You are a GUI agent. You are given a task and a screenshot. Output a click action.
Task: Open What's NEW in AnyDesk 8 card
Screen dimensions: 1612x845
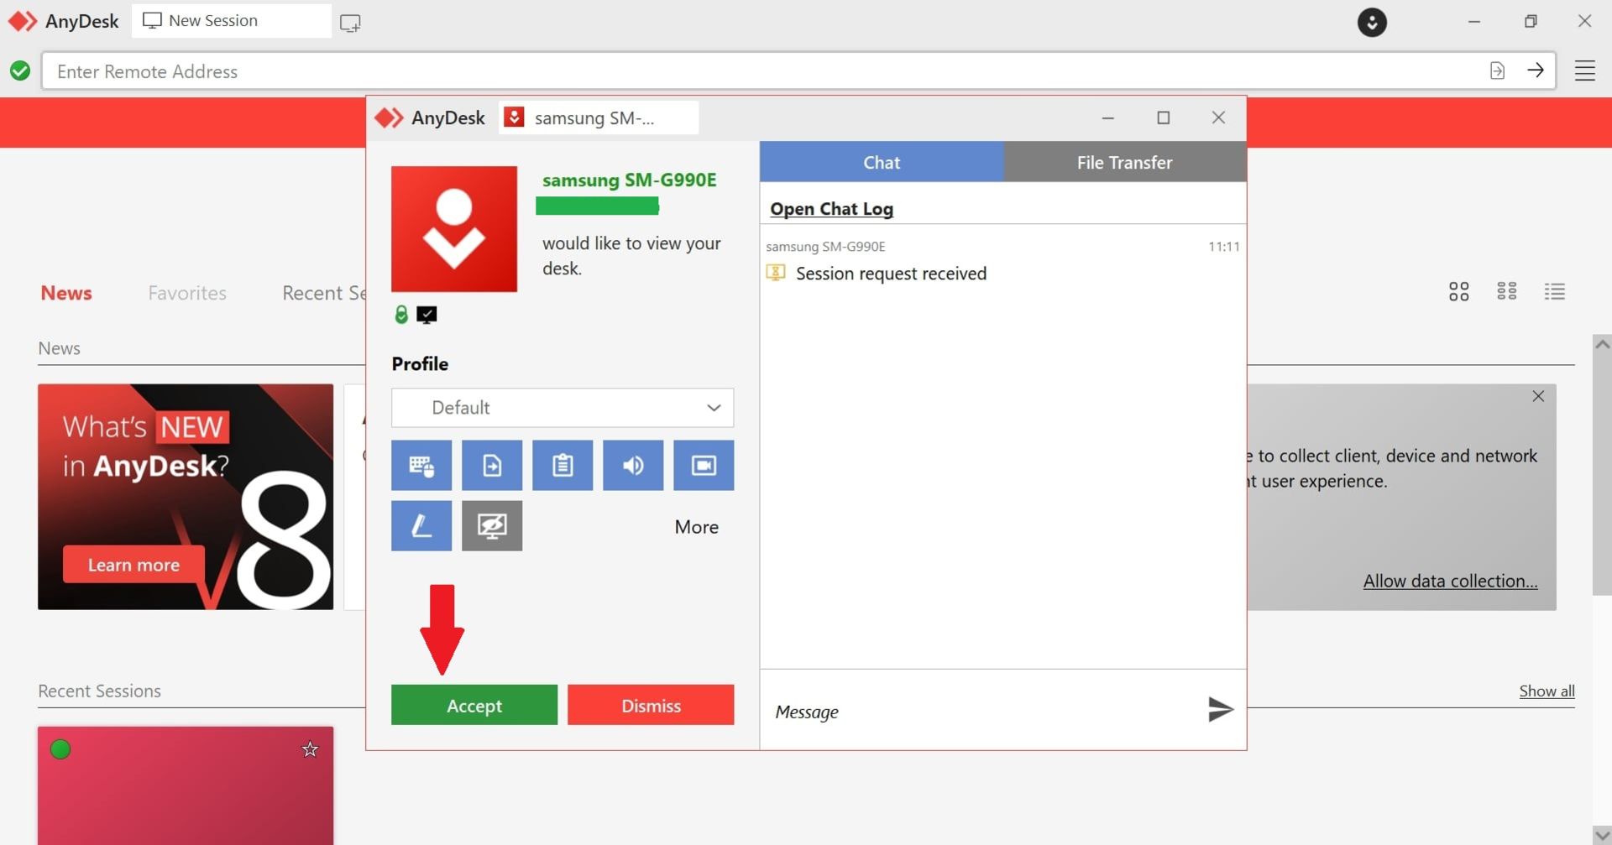pos(186,497)
